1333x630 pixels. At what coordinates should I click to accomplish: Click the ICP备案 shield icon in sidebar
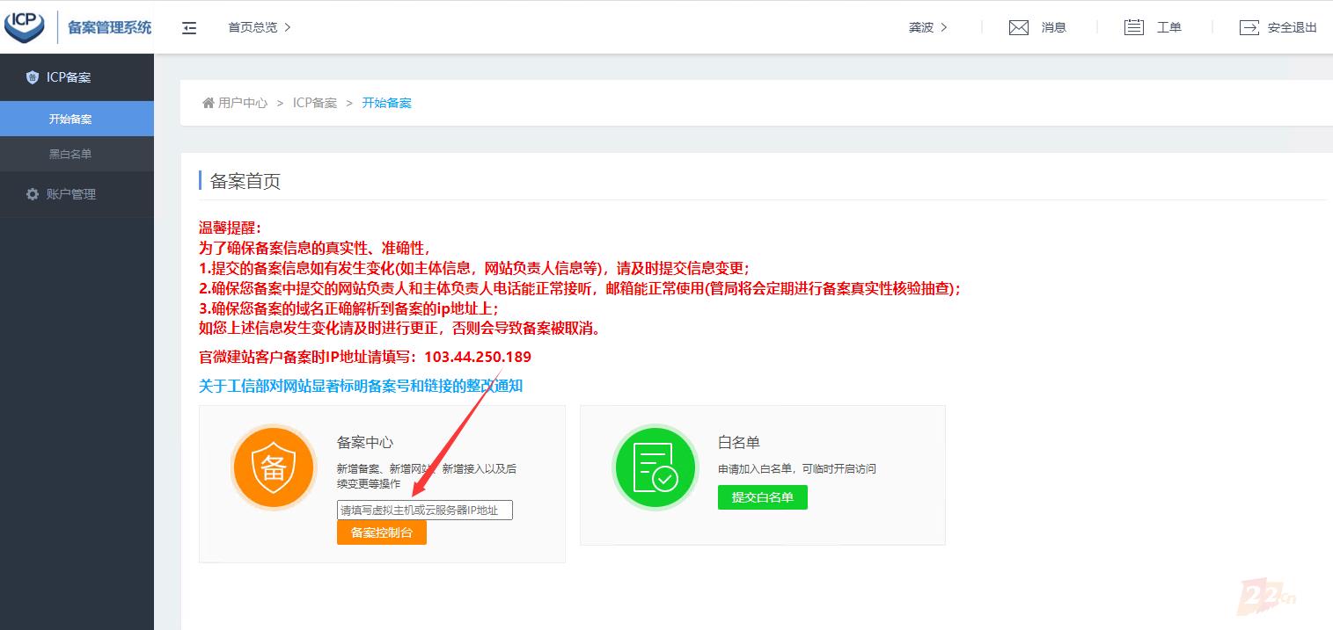click(x=32, y=77)
